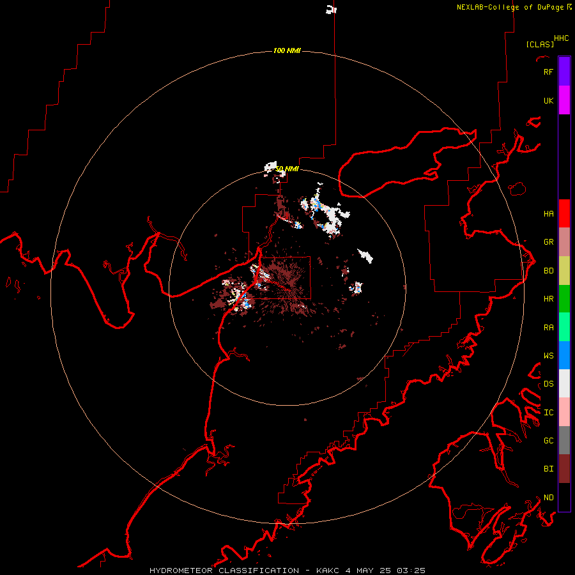Click the NEXLAB-College of DuPage credit text
Viewport: 575px width, 575px height.
pos(510,7)
